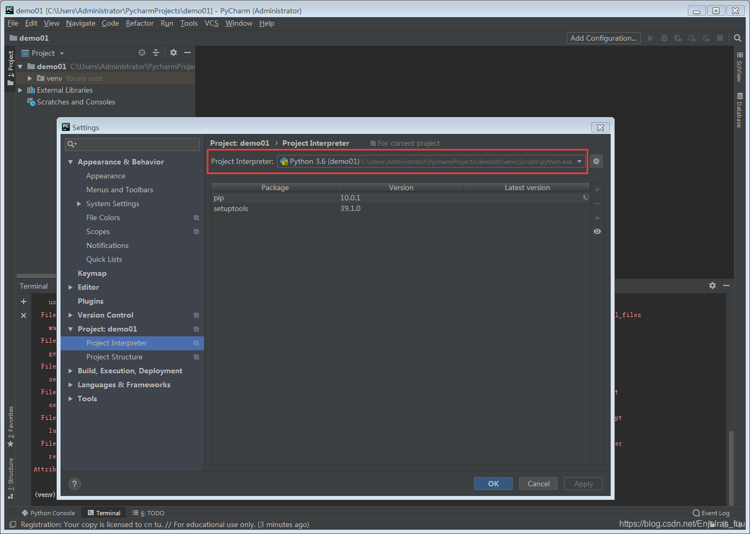This screenshot has height=534, width=750.
Task: Open the Tools menu
Action: (189, 23)
